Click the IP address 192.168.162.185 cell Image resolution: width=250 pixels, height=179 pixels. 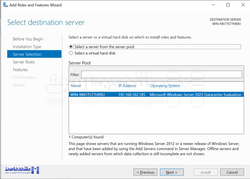coord(132,95)
